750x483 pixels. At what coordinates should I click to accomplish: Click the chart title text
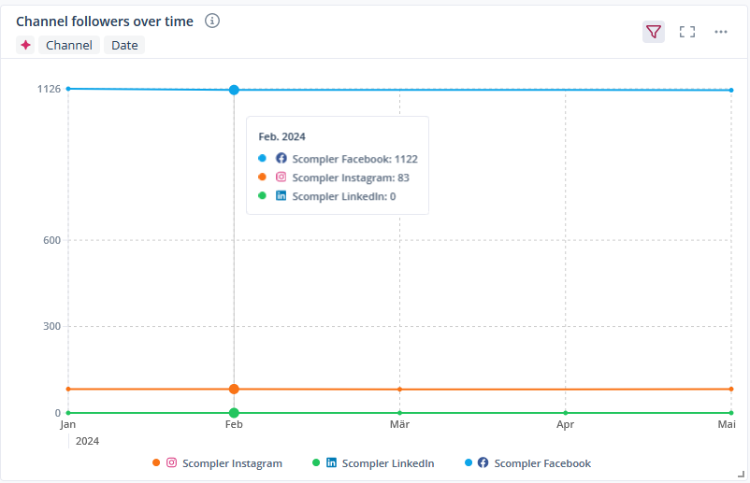point(105,21)
